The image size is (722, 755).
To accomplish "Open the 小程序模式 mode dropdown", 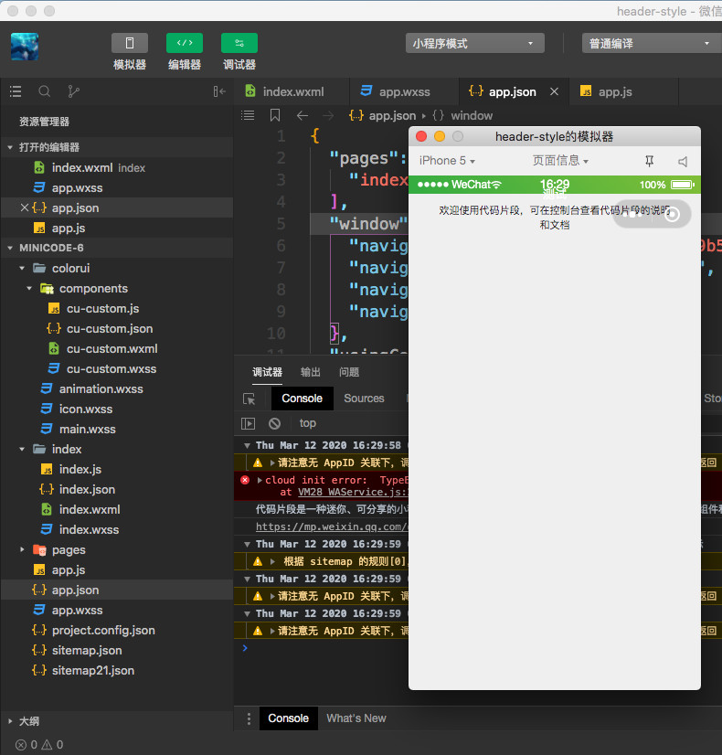I will 475,43.
